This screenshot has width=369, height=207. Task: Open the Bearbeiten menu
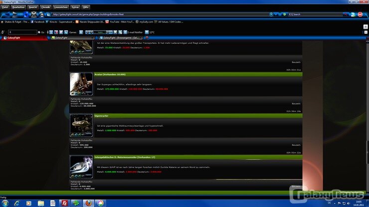pyautogui.click(x=18, y=7)
